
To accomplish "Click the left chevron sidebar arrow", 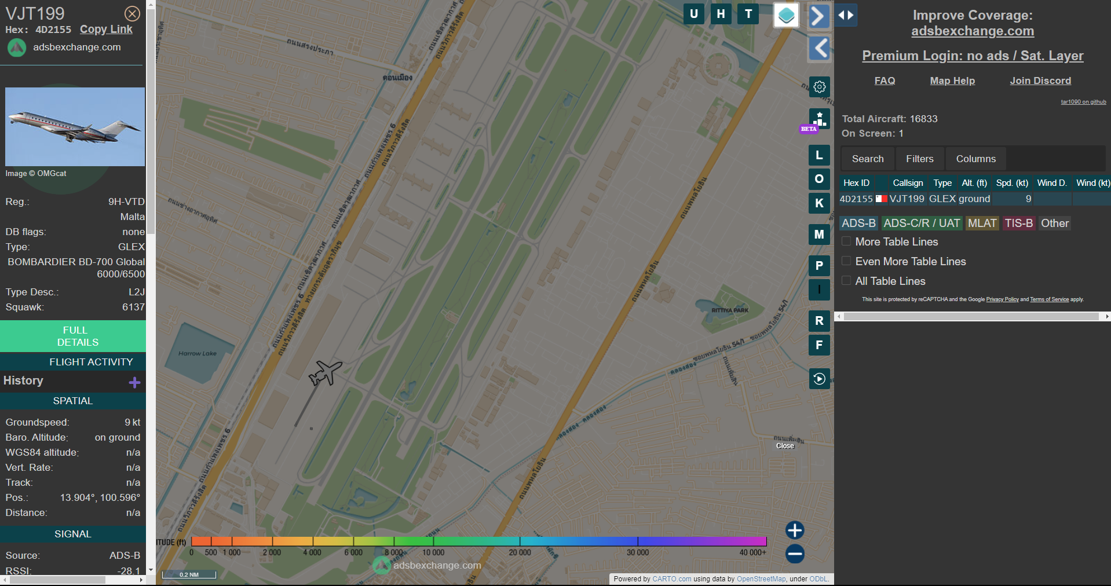I will [818, 48].
